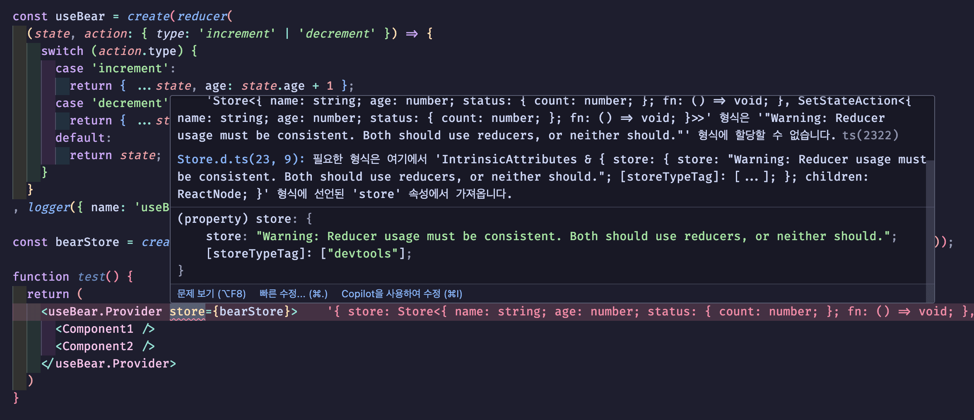
Task: Click the 'action' parameter name
Action: click(x=105, y=34)
